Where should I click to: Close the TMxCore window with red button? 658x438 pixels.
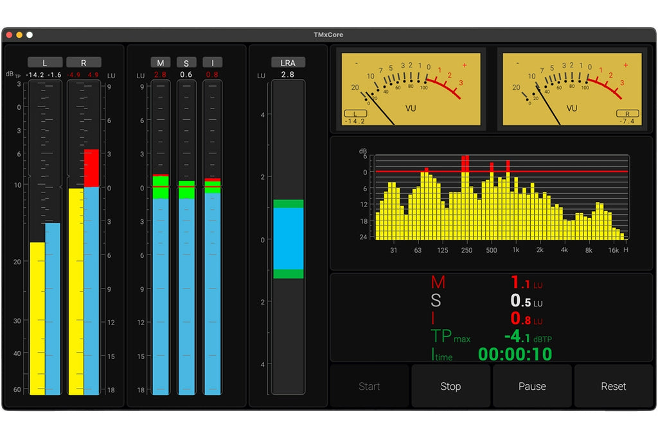pyautogui.click(x=9, y=35)
